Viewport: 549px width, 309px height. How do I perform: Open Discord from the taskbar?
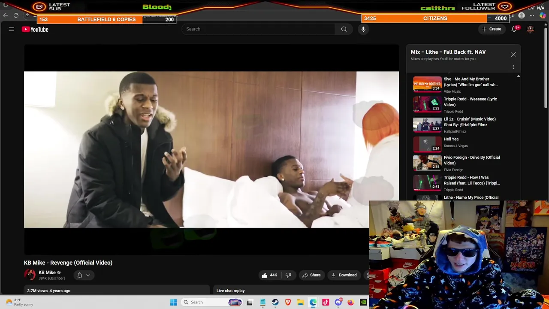click(338, 302)
